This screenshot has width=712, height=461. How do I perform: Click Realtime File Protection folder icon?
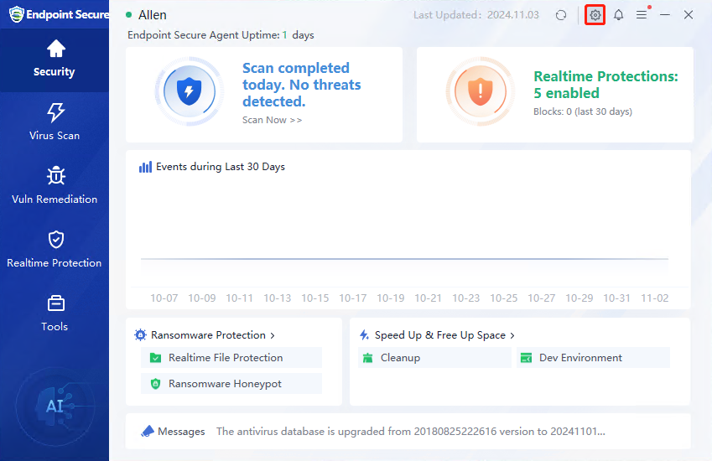coord(155,358)
